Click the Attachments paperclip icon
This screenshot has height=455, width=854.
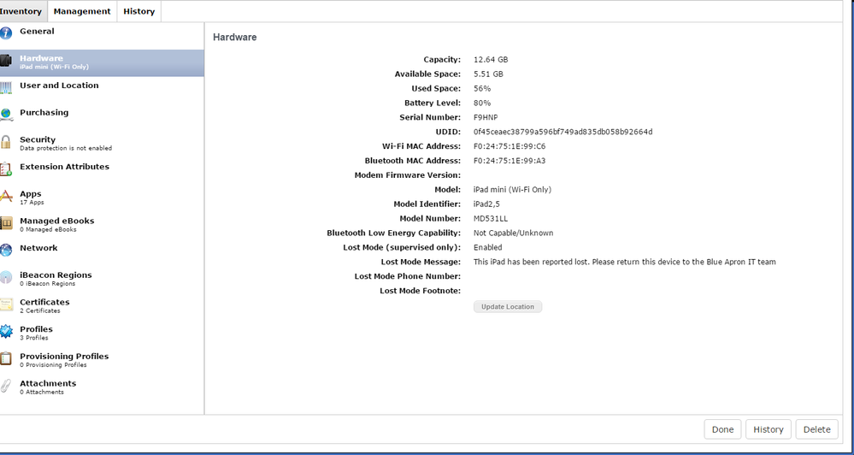point(5,386)
